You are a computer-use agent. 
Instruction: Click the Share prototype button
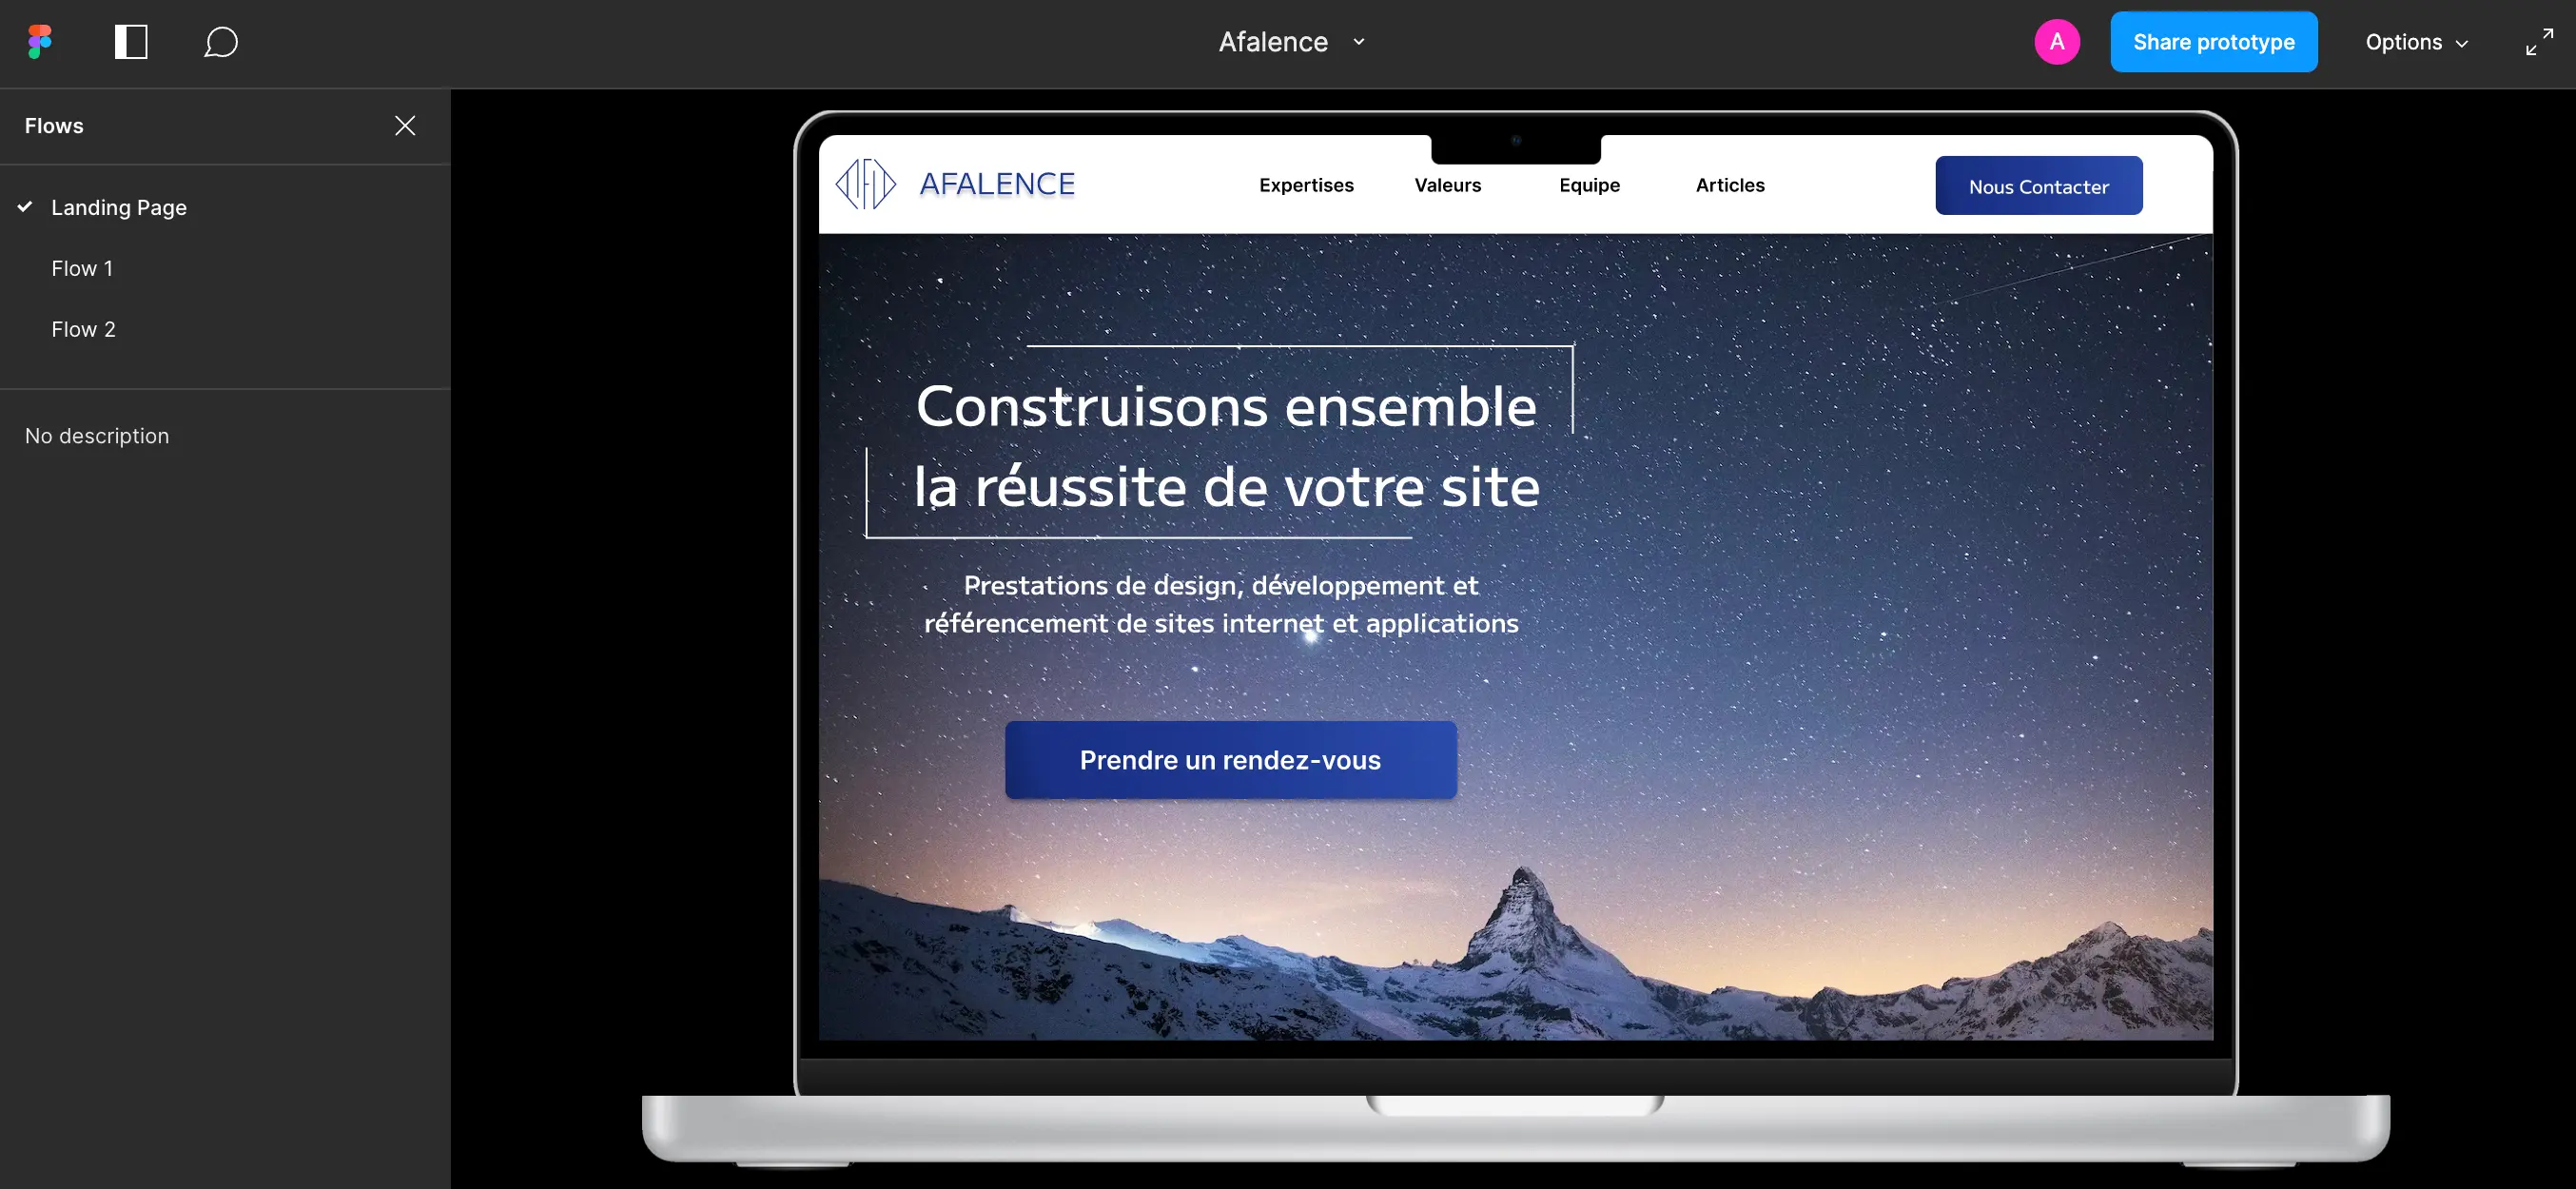(2213, 41)
